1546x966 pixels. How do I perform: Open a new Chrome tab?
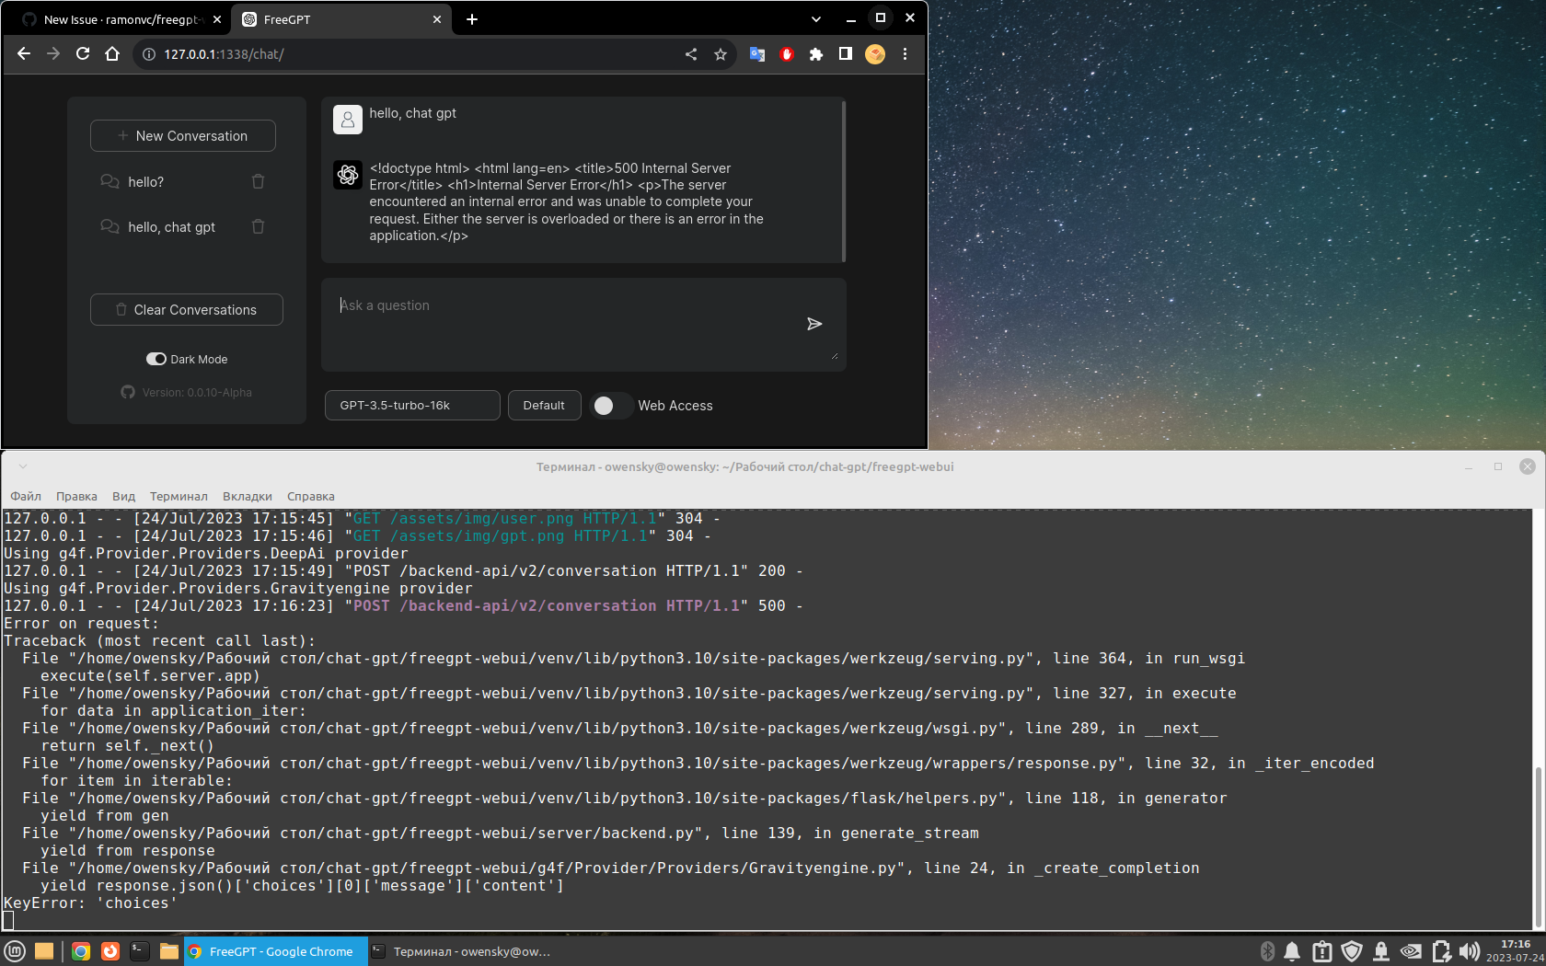[472, 19]
